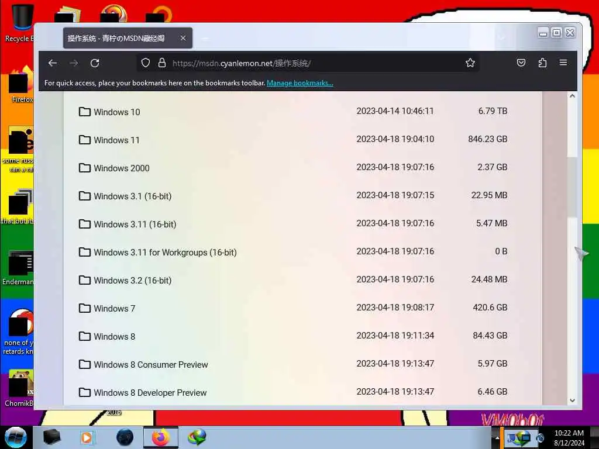The image size is (599, 449).
Task: Open the Windows 3.2 (16-bit) folder
Action: coord(133,280)
